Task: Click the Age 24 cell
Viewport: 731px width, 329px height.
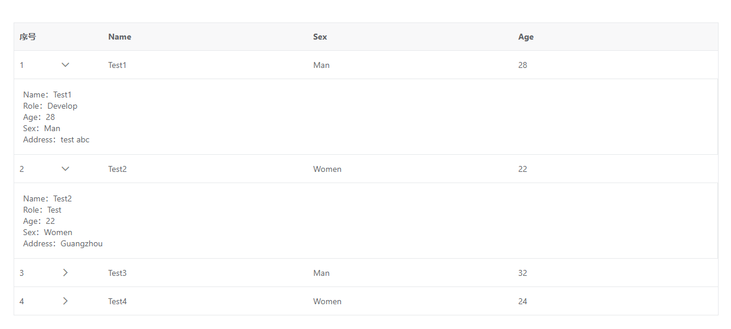Action: [x=522, y=301]
